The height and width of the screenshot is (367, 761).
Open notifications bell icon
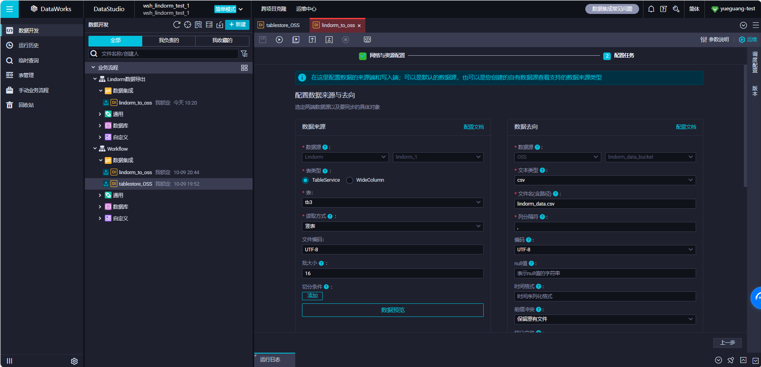pyautogui.click(x=651, y=9)
